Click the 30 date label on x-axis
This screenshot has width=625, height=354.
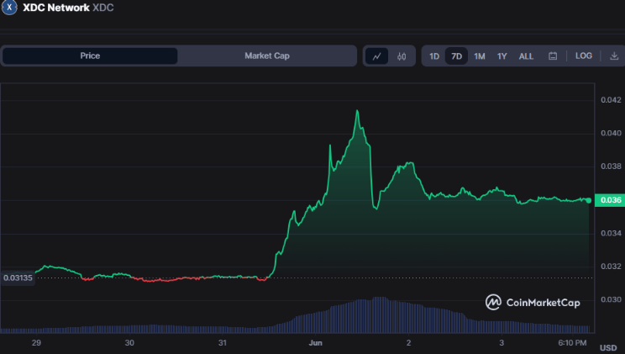click(x=129, y=343)
